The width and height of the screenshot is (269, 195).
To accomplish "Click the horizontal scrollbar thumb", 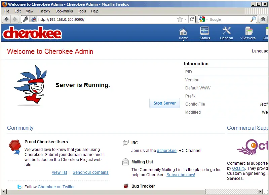I will click(x=106, y=191).
